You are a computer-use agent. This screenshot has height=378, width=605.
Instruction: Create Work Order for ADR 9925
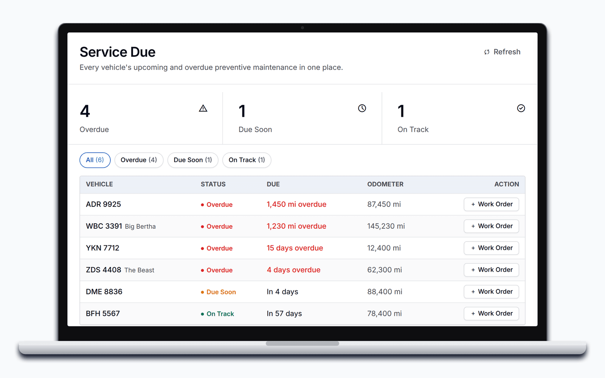[x=491, y=204]
